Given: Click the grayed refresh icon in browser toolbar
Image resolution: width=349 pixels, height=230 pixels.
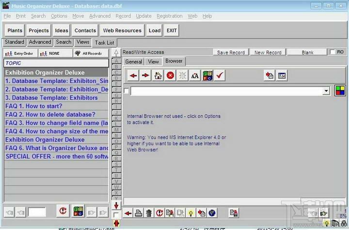Looking at the screenshot, I should 183,76.
